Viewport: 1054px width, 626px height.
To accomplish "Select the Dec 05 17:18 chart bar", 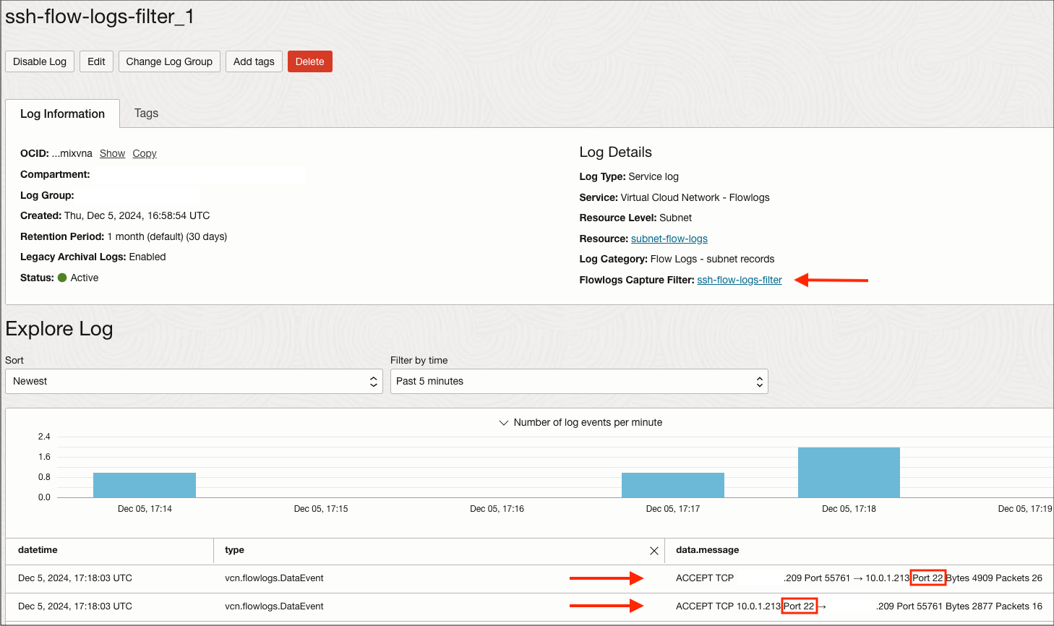I will 848,471.
